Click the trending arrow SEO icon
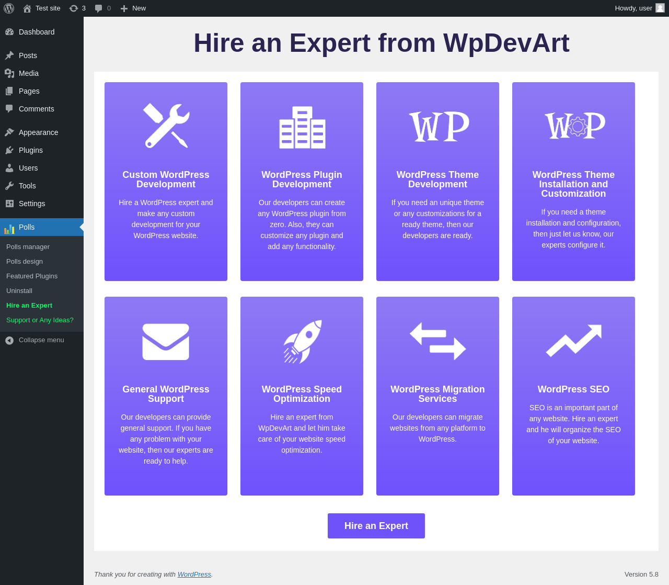 click(574, 340)
